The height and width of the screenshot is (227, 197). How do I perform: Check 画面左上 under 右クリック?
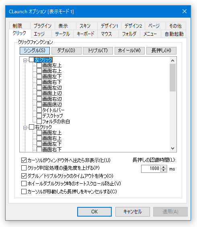coord(39,133)
